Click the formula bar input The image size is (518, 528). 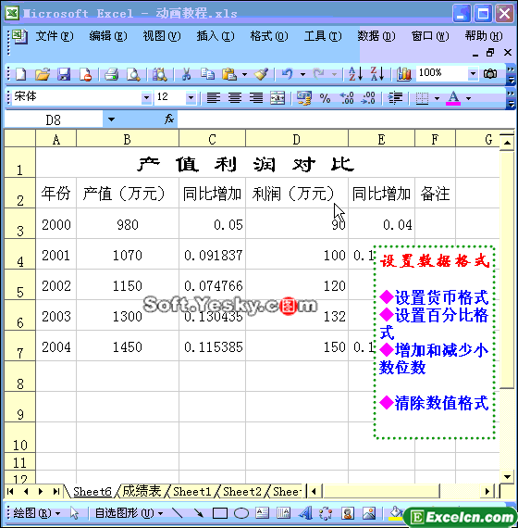(346, 119)
